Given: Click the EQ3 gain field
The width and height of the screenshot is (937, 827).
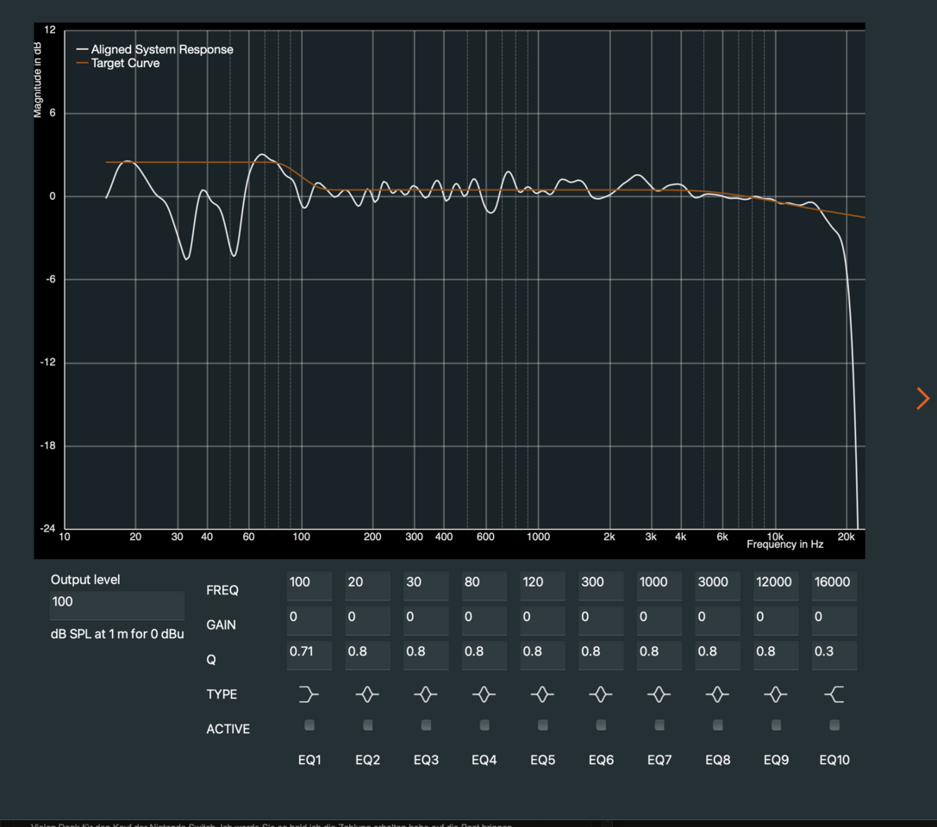Looking at the screenshot, I should pos(426,620).
